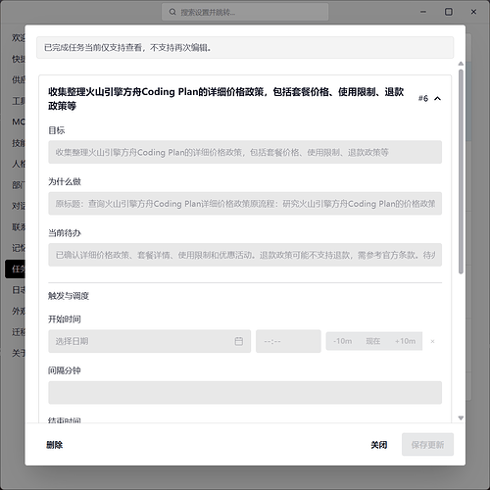Click the dialog vertical scrollbar thumb
This screenshot has width=490, height=490.
[x=461, y=171]
